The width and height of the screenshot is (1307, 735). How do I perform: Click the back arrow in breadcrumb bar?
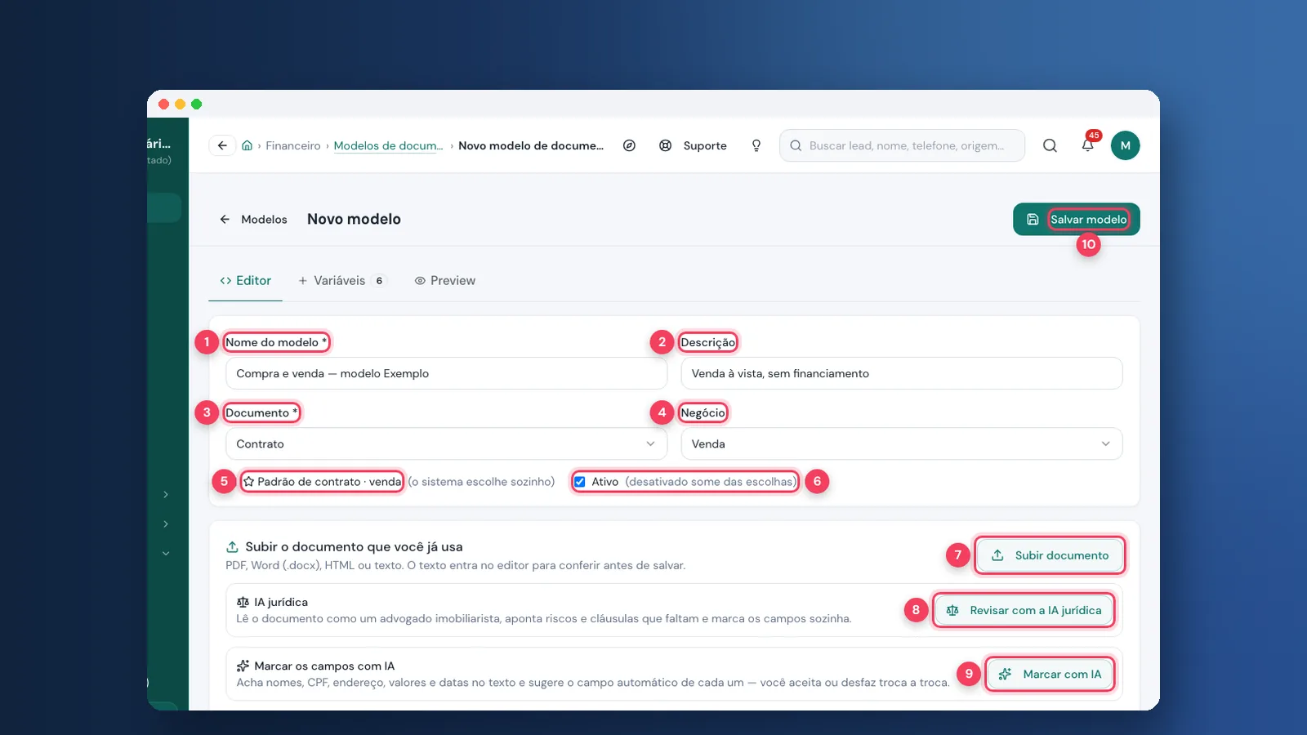point(222,145)
